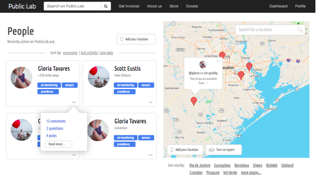Image resolution: width=317 pixels, height=182 pixels.
Task: Open the Get Involved menu
Action: point(129,6)
